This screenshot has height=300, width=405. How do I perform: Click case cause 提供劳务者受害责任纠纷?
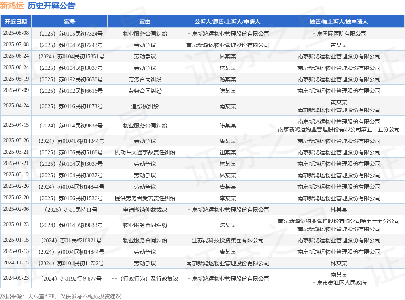tap(145, 198)
